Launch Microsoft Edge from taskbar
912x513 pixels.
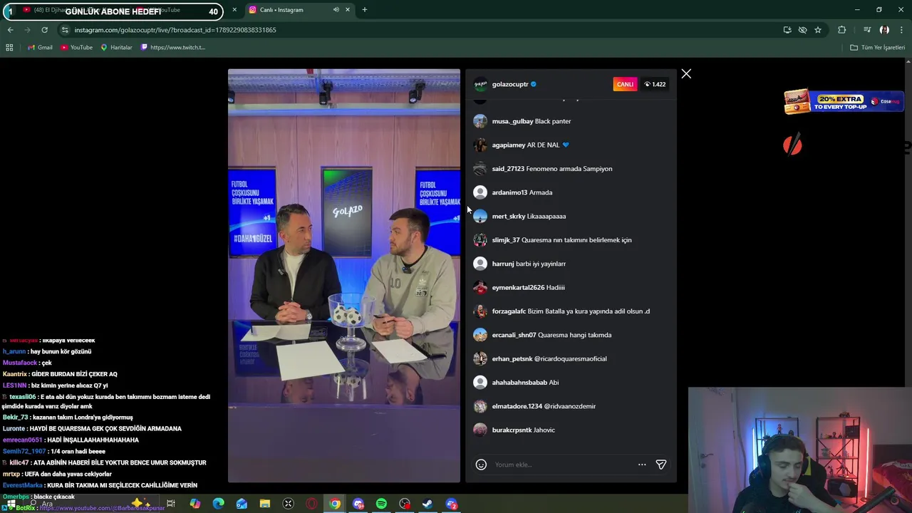click(218, 504)
